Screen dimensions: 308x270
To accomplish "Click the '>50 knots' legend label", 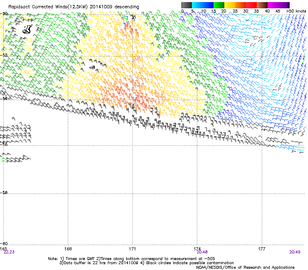I will [x=296, y=11].
